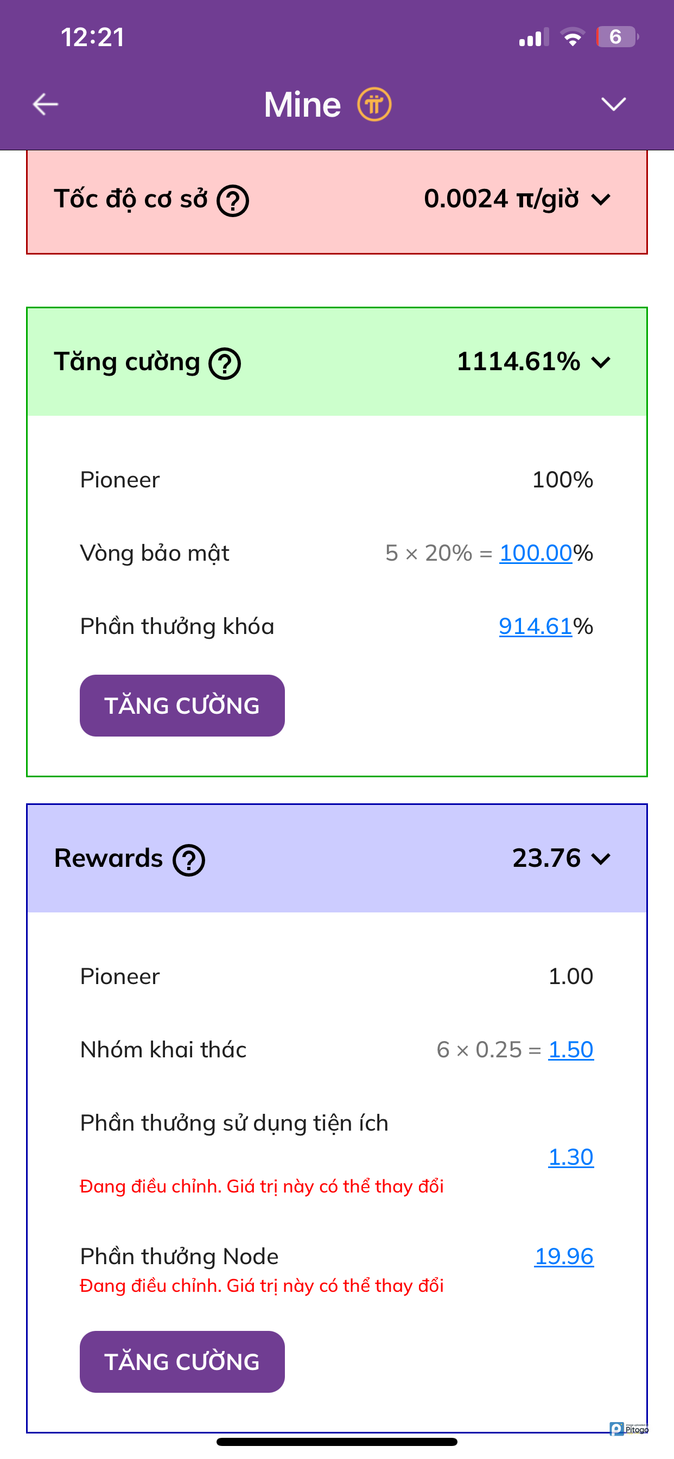Tap the Pi coin logo icon
This screenshot has width=674, height=1459.
click(x=374, y=104)
